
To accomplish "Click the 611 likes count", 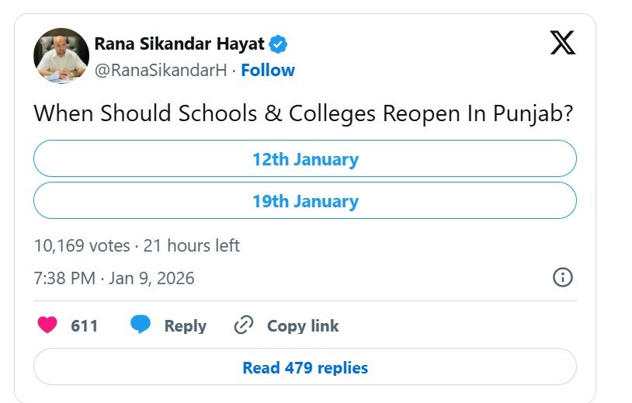I will point(85,326).
